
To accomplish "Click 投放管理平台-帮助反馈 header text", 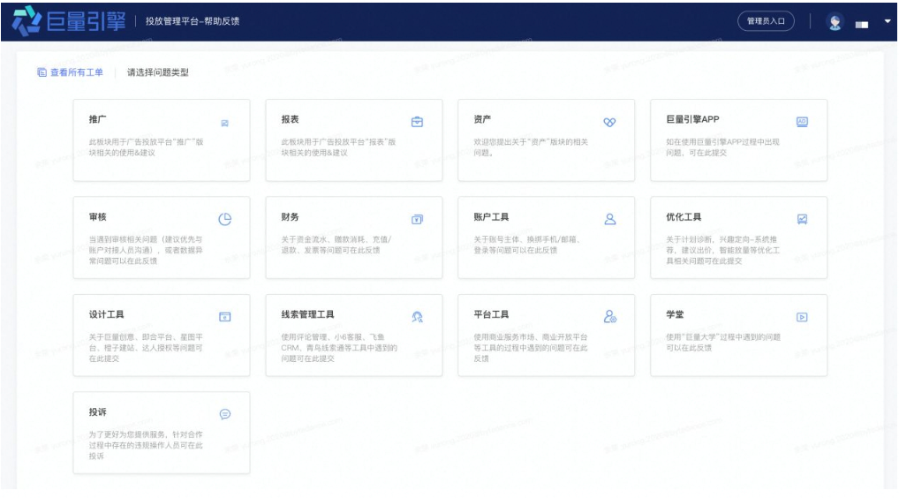I will (192, 21).
